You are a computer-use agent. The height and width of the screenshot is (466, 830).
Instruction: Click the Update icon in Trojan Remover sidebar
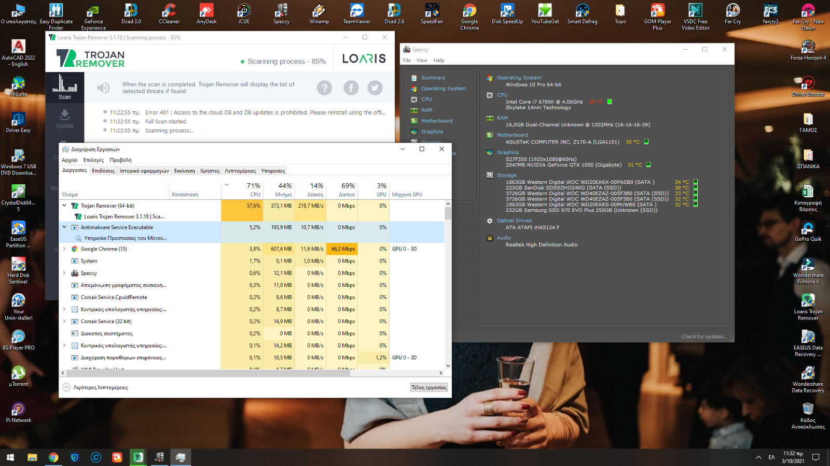(65, 119)
